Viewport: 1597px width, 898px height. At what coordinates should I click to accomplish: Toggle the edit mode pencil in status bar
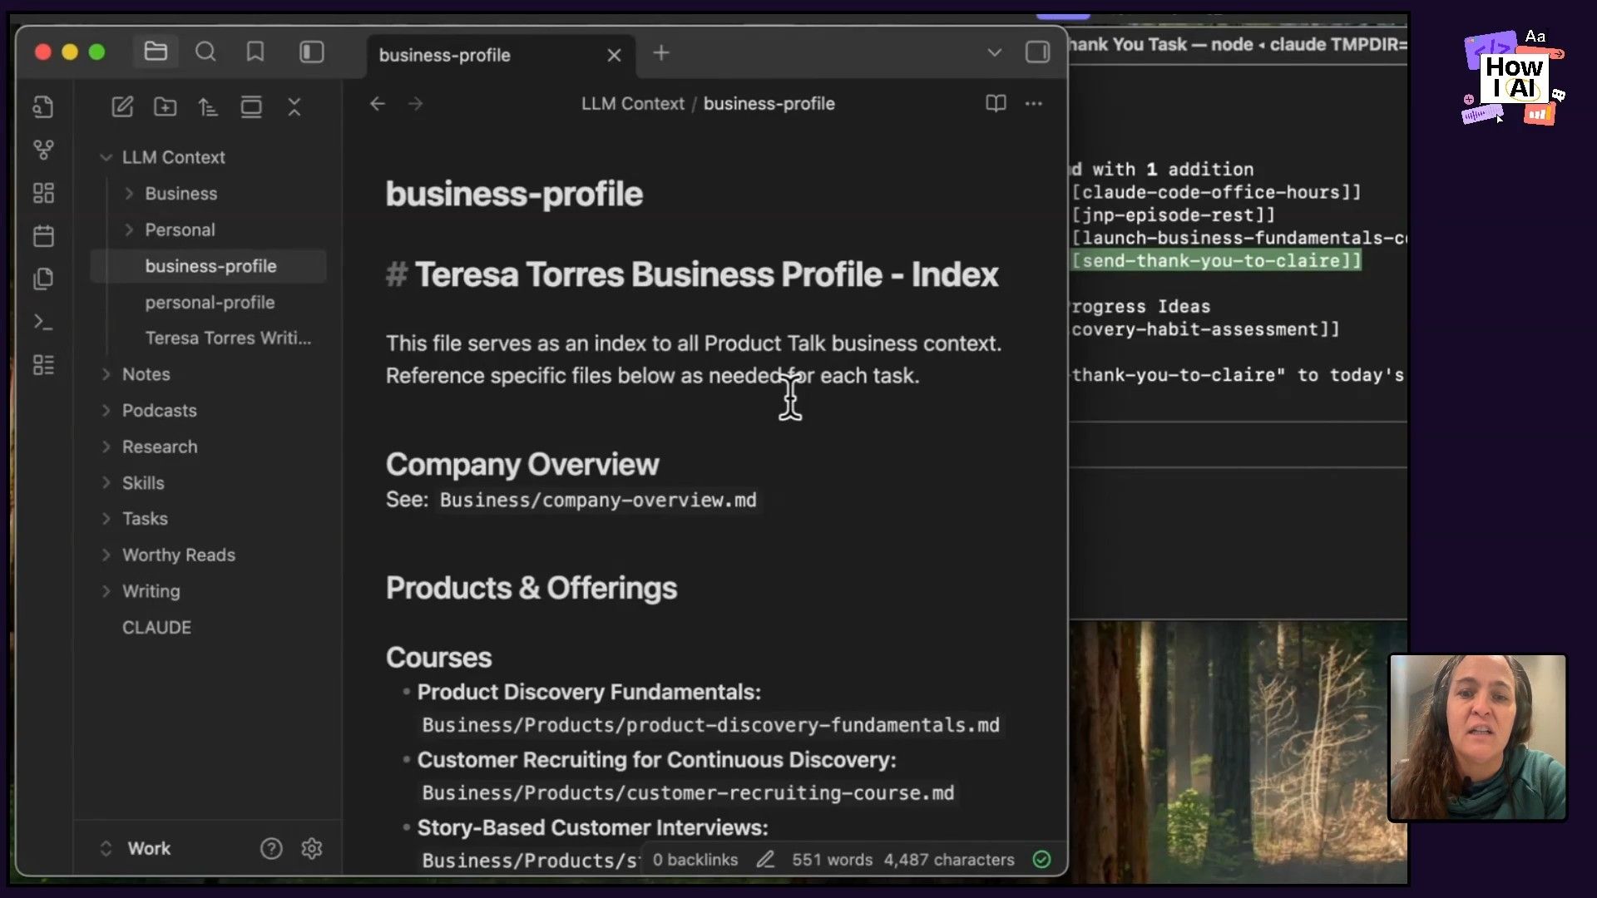[765, 860]
